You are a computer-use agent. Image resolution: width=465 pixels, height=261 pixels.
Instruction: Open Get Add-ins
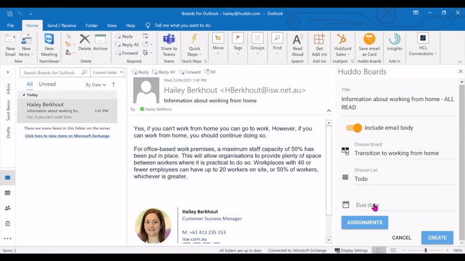coord(319,45)
